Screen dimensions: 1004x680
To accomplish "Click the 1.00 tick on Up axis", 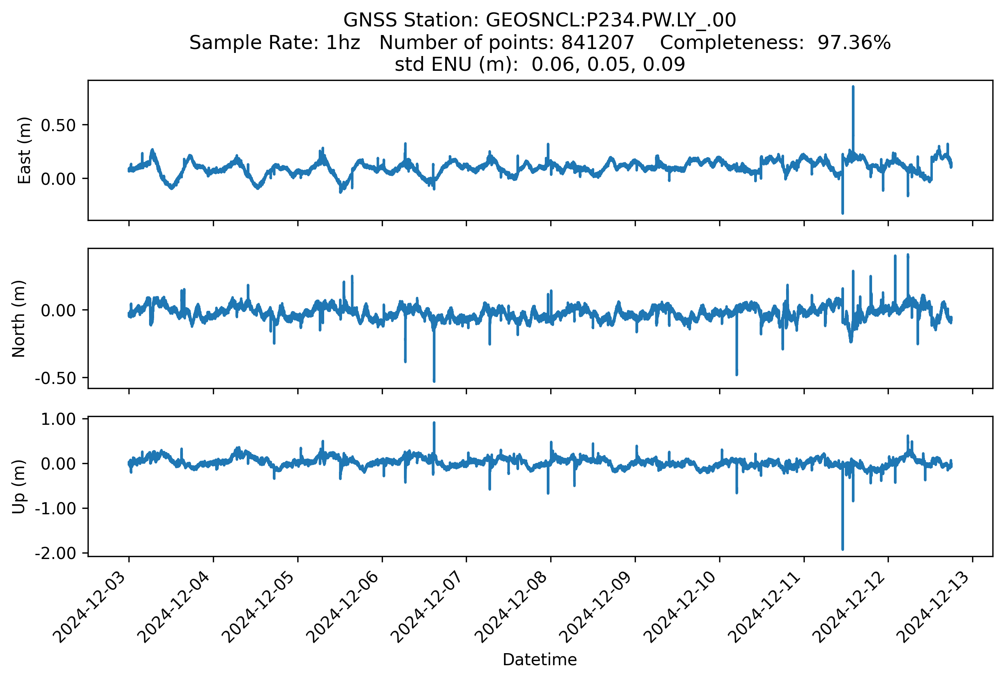I will point(58,419).
